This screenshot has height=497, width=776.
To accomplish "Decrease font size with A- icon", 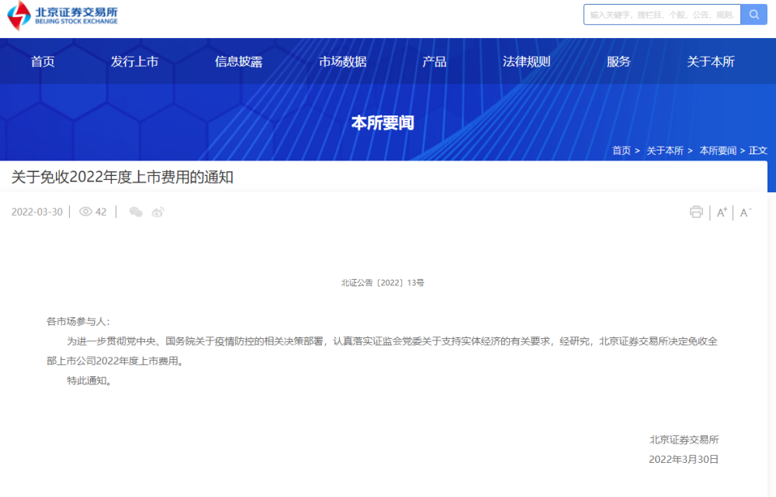I will point(746,212).
